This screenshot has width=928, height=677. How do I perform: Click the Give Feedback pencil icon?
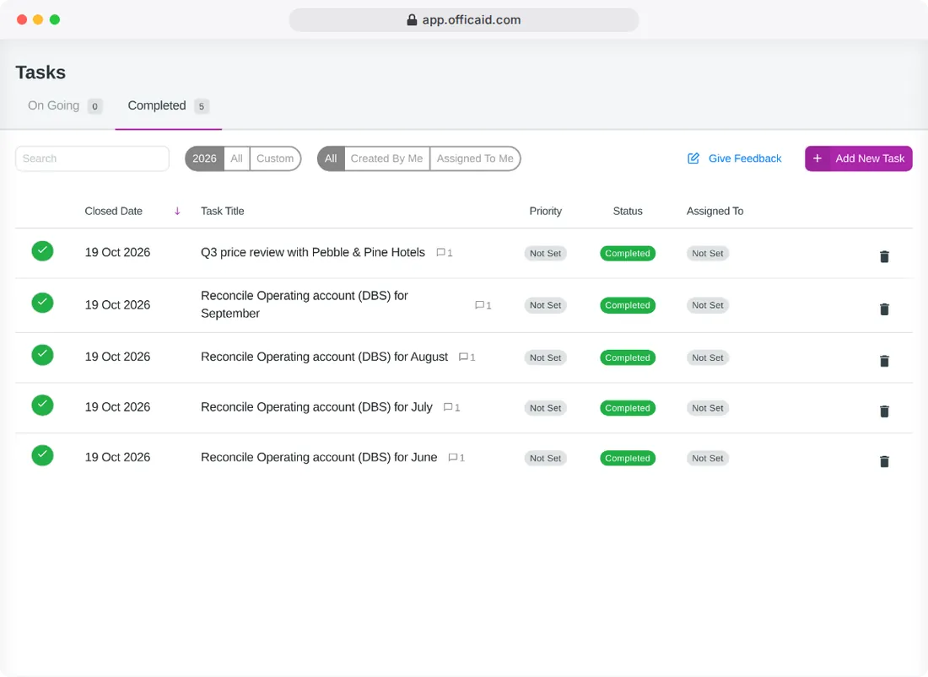(693, 159)
